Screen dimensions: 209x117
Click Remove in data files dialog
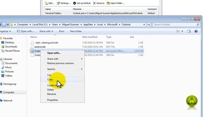tap(99, 3)
